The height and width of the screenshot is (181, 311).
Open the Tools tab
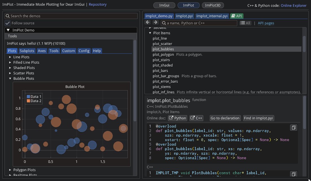click(x=54, y=51)
